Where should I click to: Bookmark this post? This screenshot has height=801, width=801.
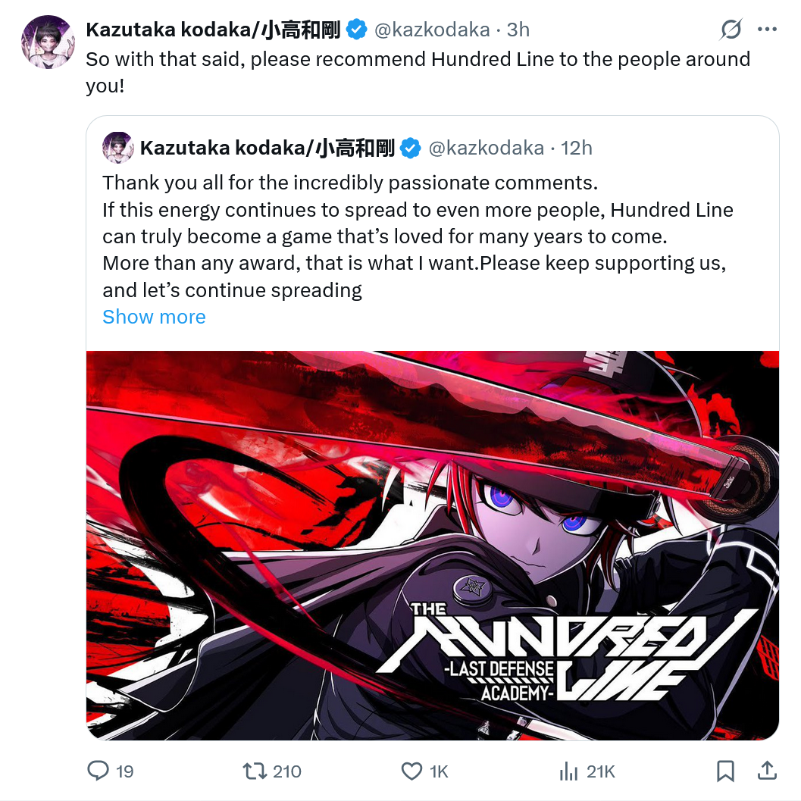coord(725,771)
